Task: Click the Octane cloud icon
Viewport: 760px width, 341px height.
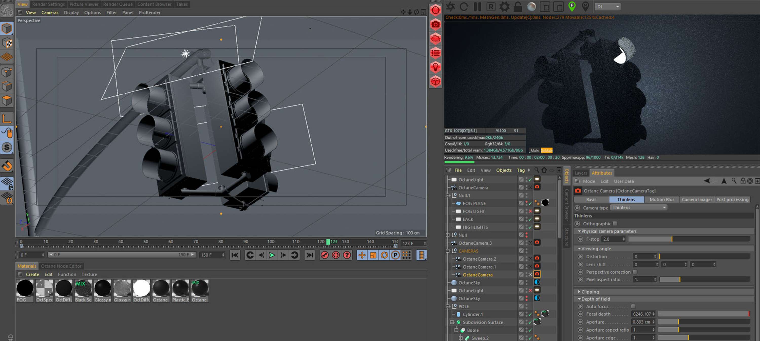Action: tap(435, 39)
